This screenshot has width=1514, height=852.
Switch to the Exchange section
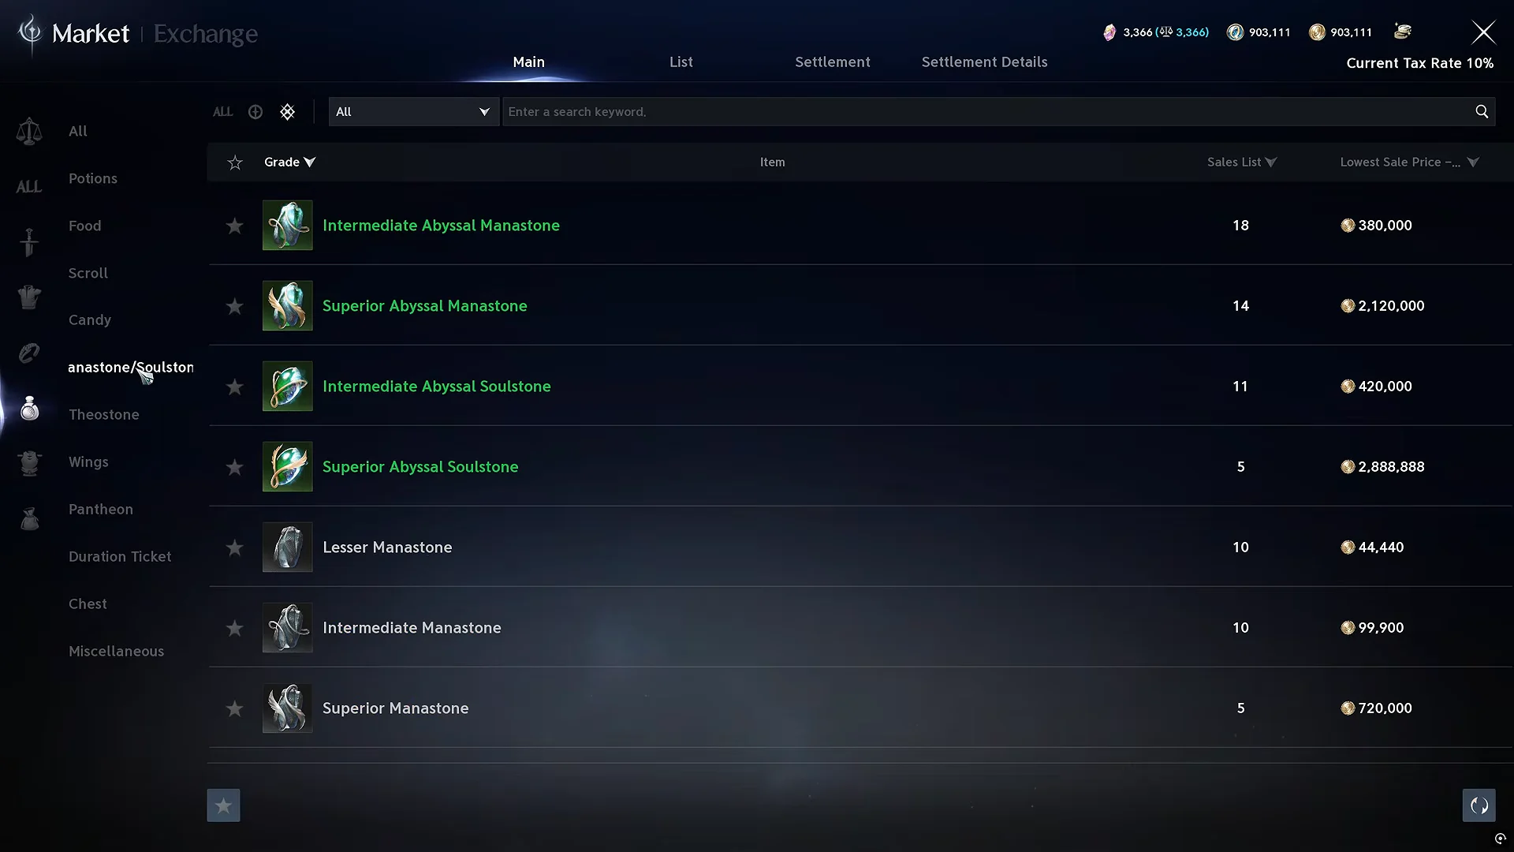(205, 33)
